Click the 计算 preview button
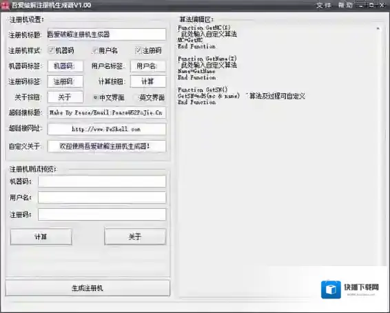 [x=41, y=236]
